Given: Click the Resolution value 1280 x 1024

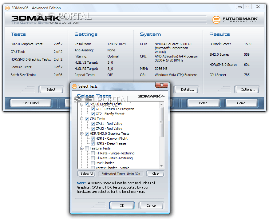Looking at the screenshot, I should click(x=117, y=44).
